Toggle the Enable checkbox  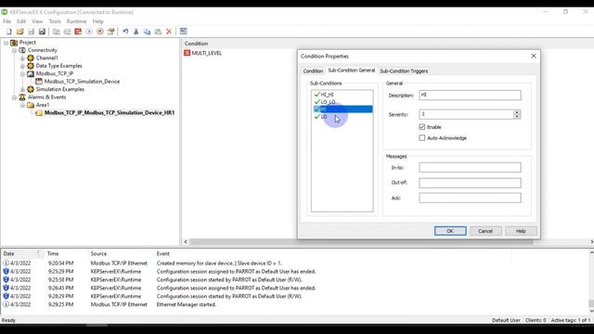tap(422, 127)
